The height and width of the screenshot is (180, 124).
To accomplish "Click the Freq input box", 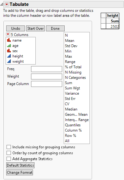I will [x=47, y=69].
